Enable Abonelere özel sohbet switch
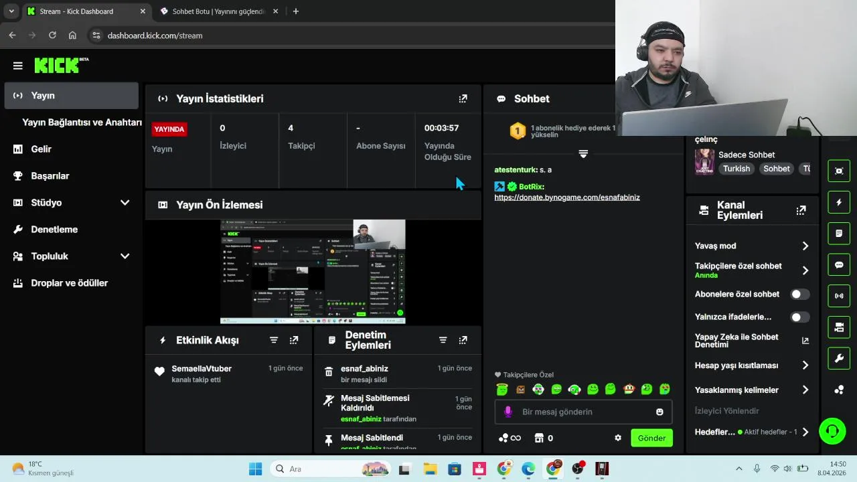Image resolution: width=857 pixels, height=482 pixels. [799, 294]
